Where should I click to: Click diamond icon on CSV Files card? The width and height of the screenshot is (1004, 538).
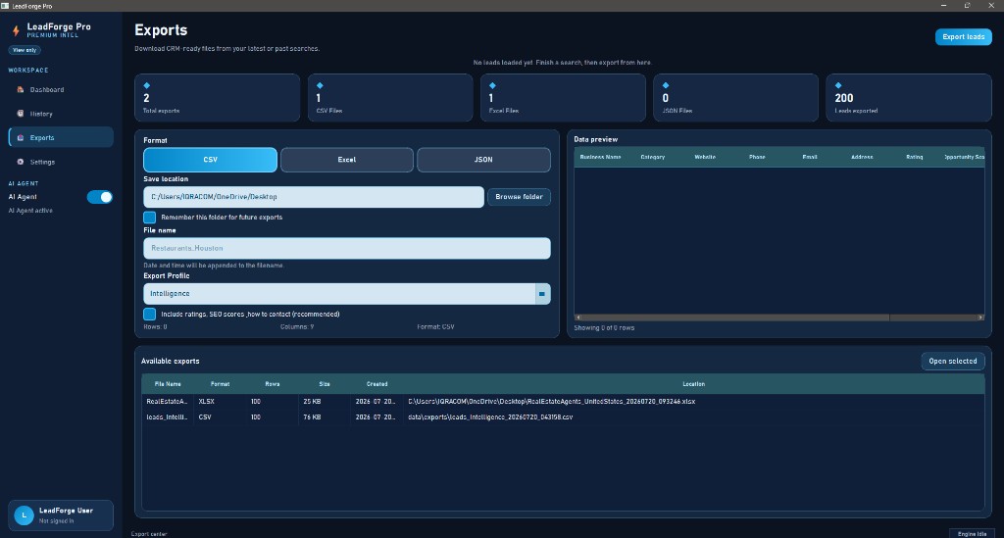click(320, 85)
